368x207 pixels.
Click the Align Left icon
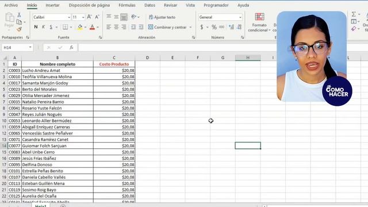[109, 27]
